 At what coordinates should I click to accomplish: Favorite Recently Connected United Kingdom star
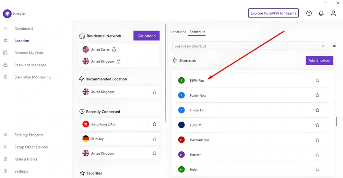point(154,153)
